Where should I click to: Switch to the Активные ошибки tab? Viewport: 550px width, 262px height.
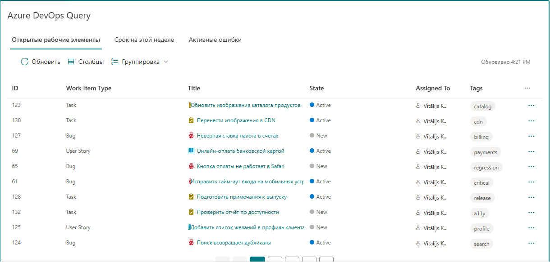[215, 40]
